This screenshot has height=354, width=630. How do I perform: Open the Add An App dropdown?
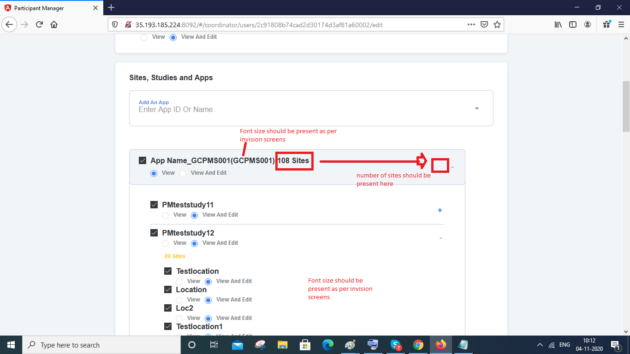point(476,108)
